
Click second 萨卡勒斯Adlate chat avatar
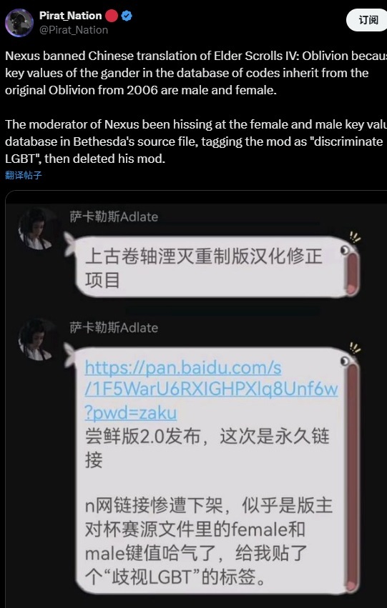pos(37,341)
